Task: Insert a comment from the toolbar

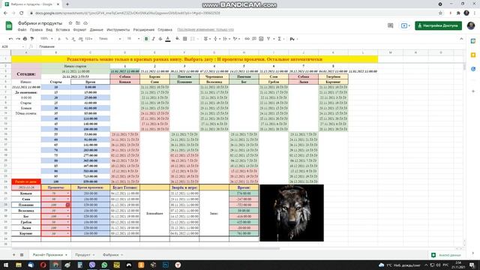Action: pyautogui.click(x=254, y=39)
